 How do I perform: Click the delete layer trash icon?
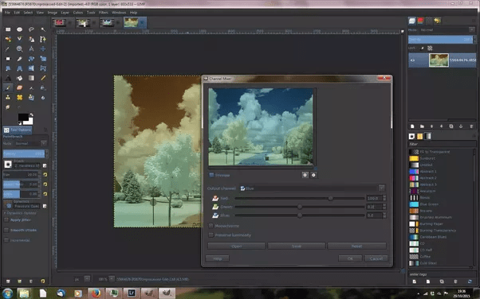(471, 126)
